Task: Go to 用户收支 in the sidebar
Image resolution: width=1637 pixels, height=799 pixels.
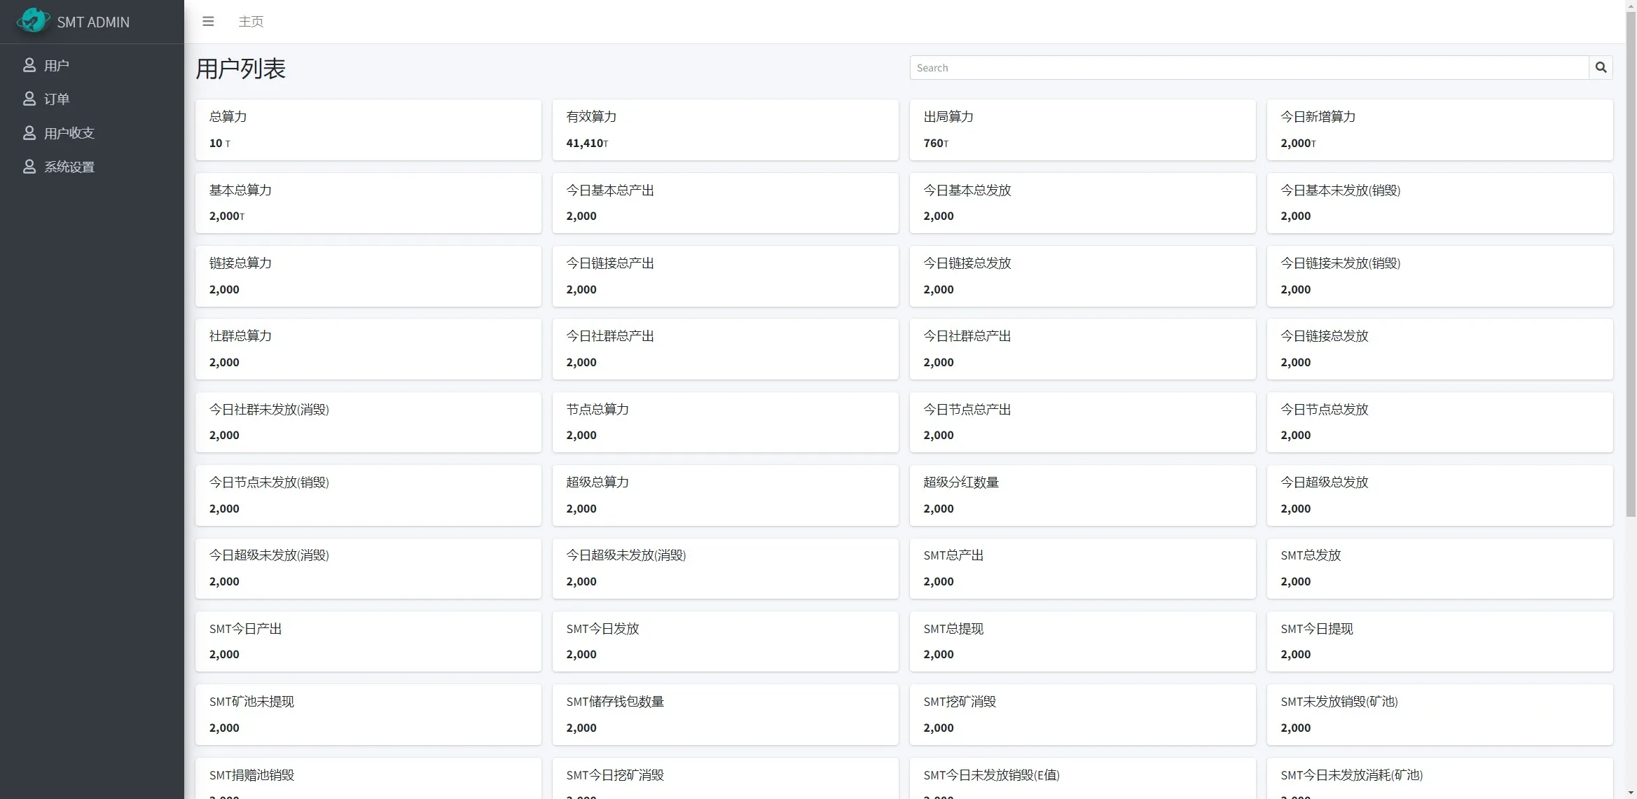Action: (x=69, y=133)
